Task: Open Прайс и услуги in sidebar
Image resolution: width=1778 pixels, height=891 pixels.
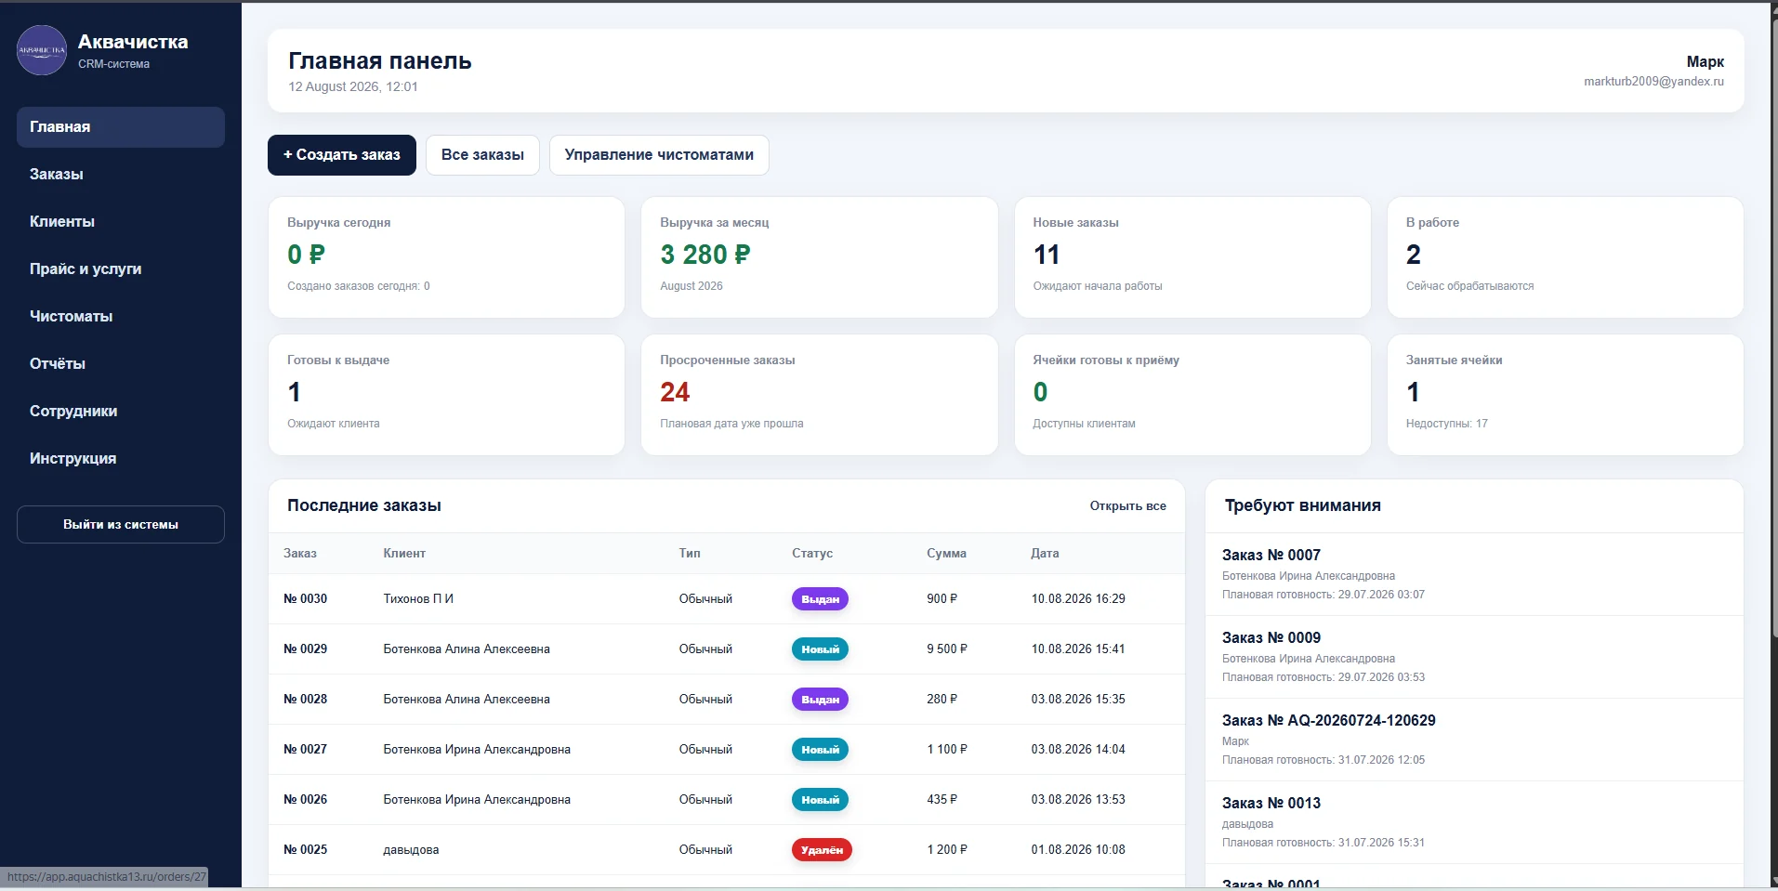Action: 121,269
